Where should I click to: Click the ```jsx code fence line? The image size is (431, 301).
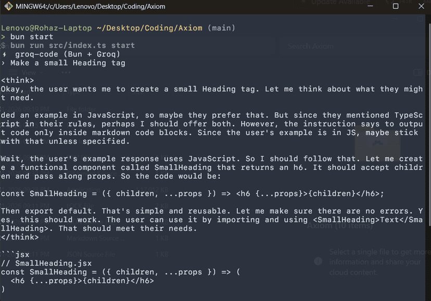coord(15,255)
